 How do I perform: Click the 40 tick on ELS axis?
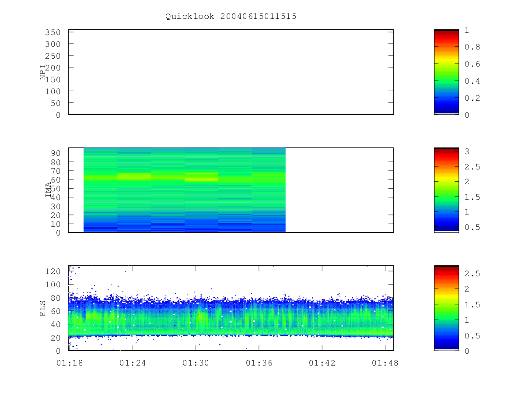click(56, 324)
